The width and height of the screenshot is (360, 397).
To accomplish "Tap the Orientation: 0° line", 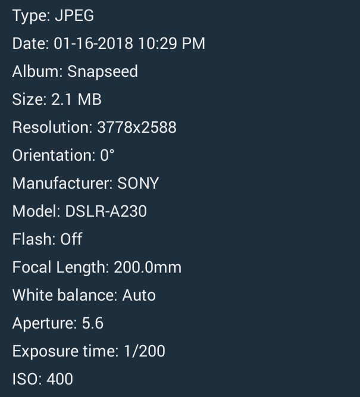I will 63,155.
